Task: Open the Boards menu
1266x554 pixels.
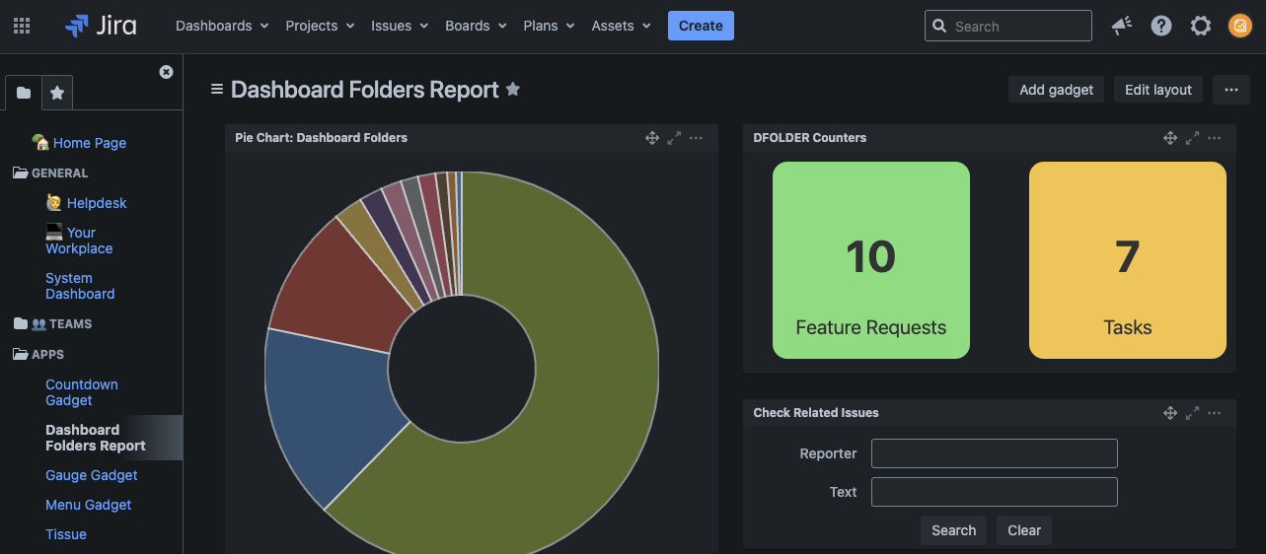Action: [476, 27]
